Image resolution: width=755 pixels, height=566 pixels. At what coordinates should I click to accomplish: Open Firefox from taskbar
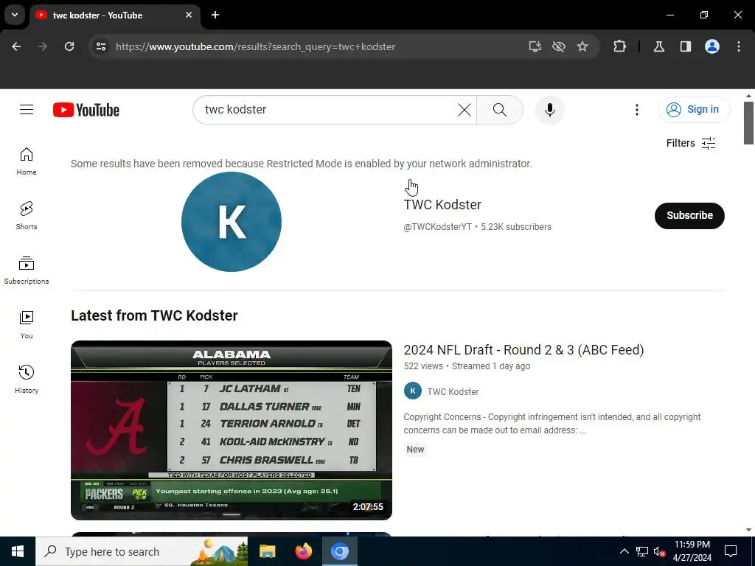[303, 551]
